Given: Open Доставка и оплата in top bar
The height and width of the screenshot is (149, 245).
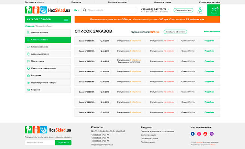Looking at the screenshot, I should pyautogui.click(x=34, y=2).
